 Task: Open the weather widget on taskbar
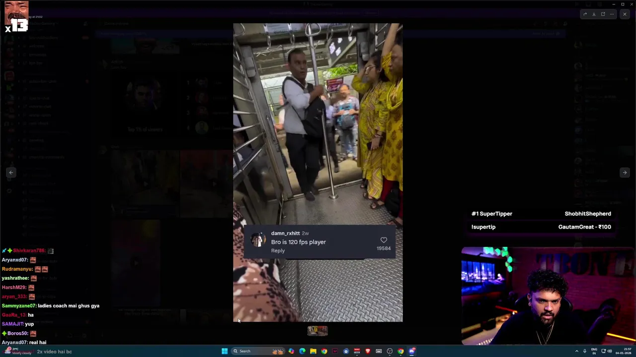18,351
